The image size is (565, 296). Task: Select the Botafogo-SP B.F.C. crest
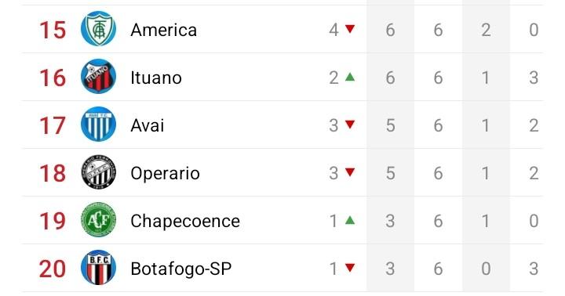point(98,268)
